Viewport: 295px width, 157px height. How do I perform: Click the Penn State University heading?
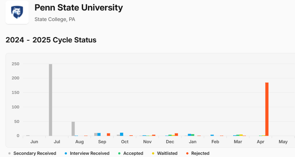(79, 8)
